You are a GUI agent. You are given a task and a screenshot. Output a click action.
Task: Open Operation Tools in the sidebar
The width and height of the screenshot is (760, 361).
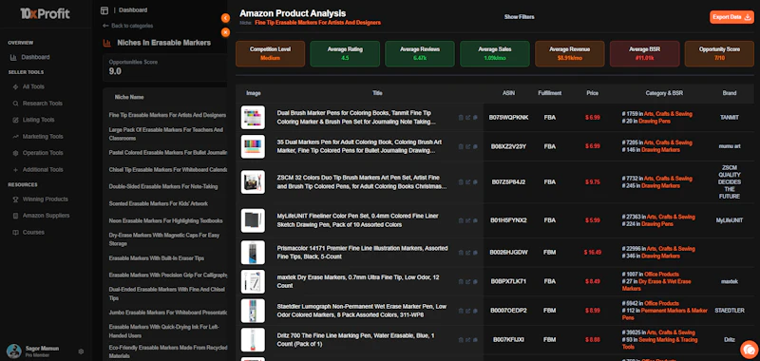37,153
